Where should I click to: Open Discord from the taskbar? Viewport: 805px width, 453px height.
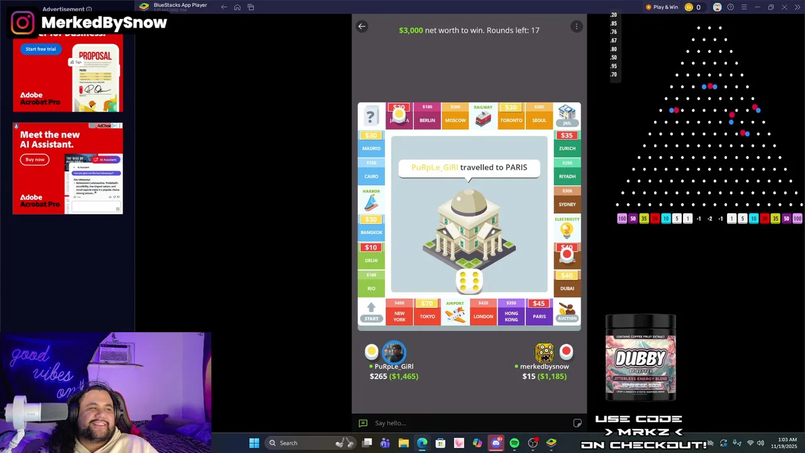point(496,443)
